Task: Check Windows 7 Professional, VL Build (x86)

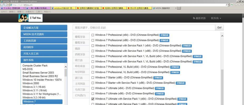Action: tap(93, 72)
